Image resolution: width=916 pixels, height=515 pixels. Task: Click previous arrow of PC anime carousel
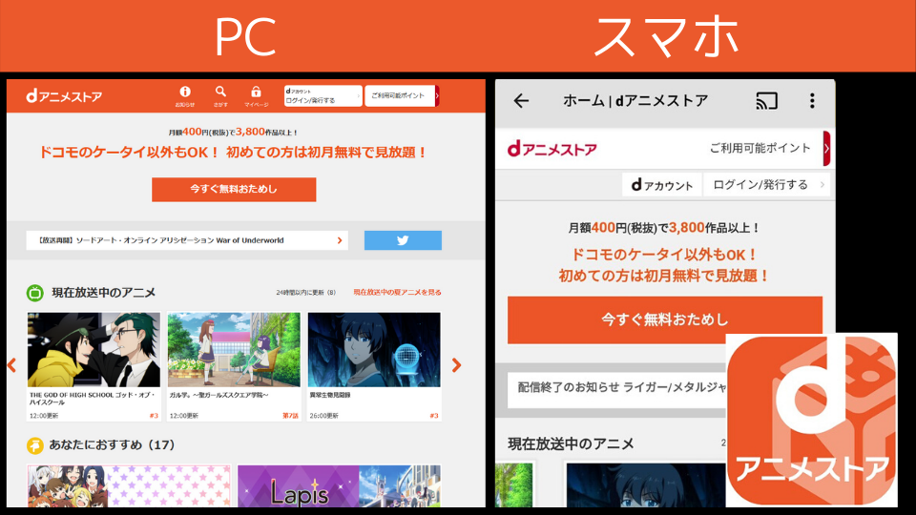(11, 365)
